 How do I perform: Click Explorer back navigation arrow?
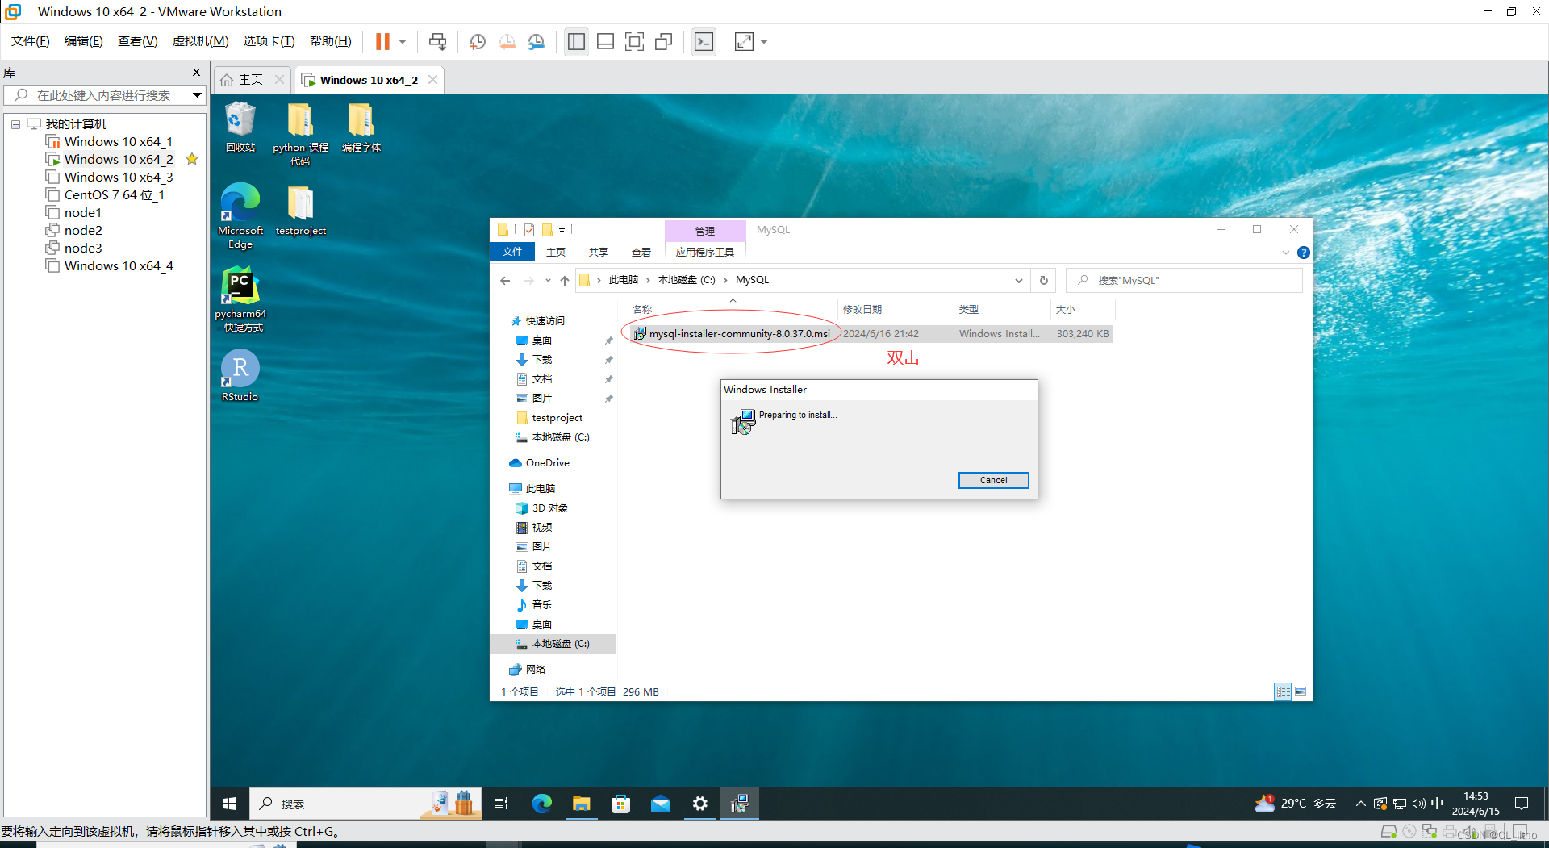point(505,280)
